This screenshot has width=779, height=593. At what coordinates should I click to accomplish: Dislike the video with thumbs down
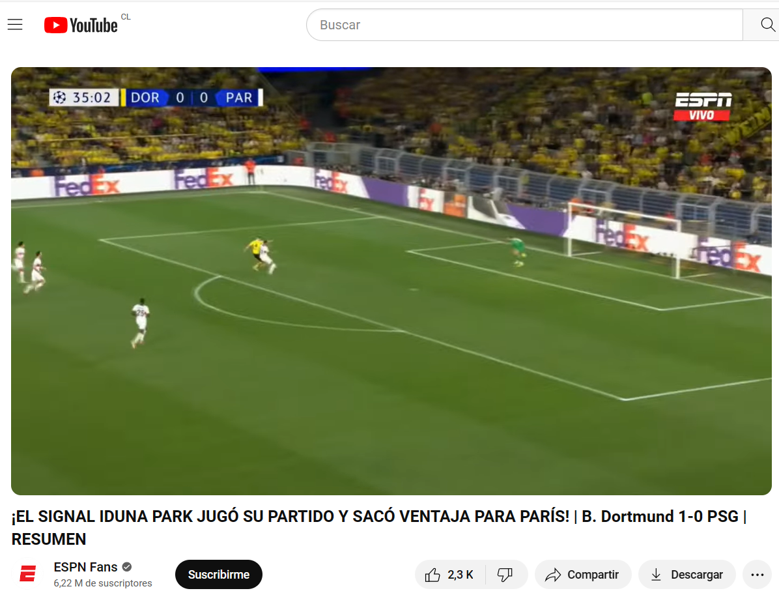505,575
